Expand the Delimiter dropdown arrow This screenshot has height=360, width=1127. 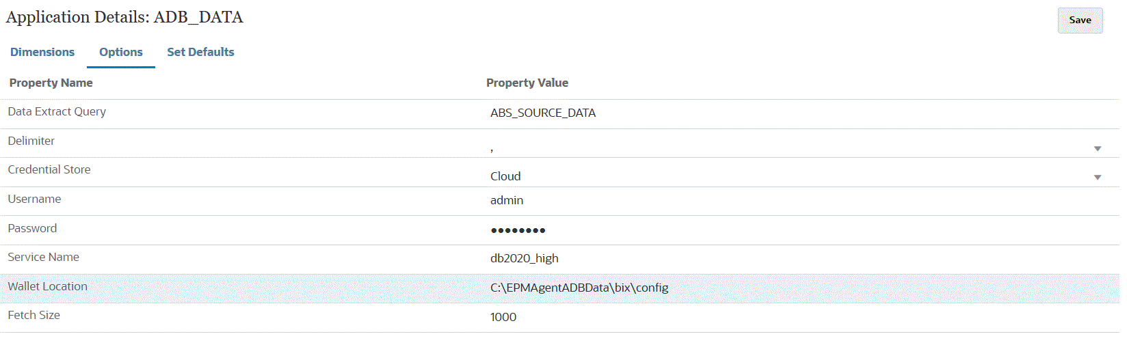pyautogui.click(x=1097, y=148)
